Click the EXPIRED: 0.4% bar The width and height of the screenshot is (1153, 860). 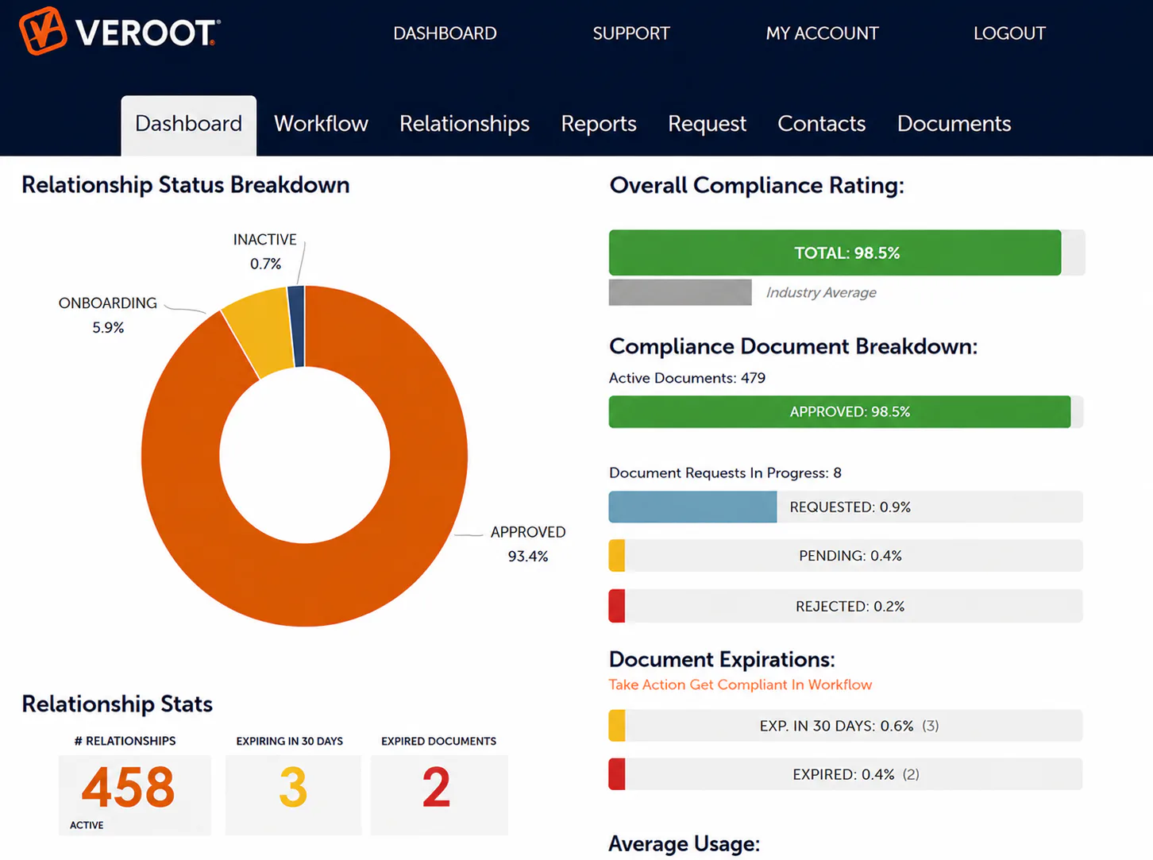click(x=846, y=774)
